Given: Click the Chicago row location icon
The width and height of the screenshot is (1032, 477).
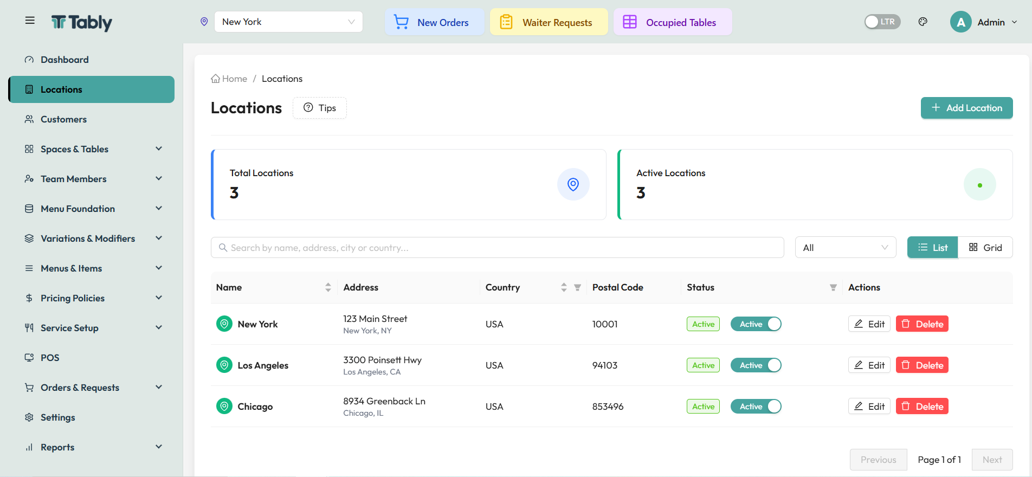Looking at the screenshot, I should click(224, 406).
